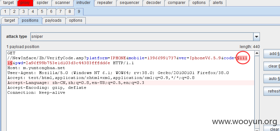Click the Connection: keep-alive line

36,93
